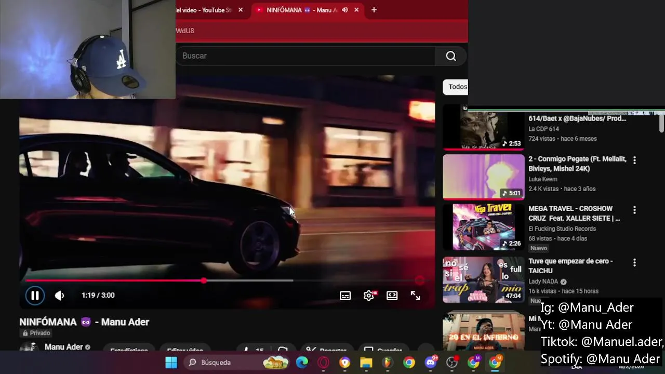Seek within the buffered gray progress bar

pyautogui.click(x=249, y=280)
